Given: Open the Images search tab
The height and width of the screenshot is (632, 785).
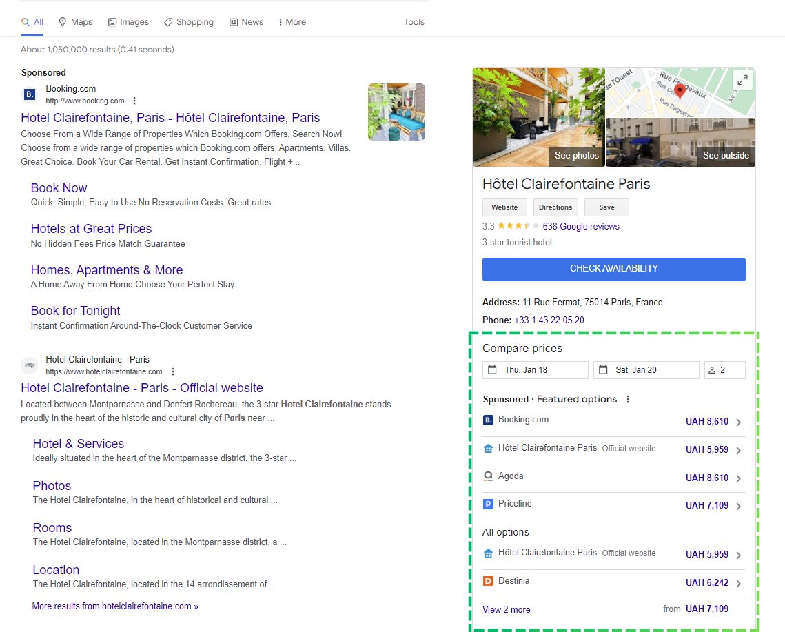Looking at the screenshot, I should 129,22.
